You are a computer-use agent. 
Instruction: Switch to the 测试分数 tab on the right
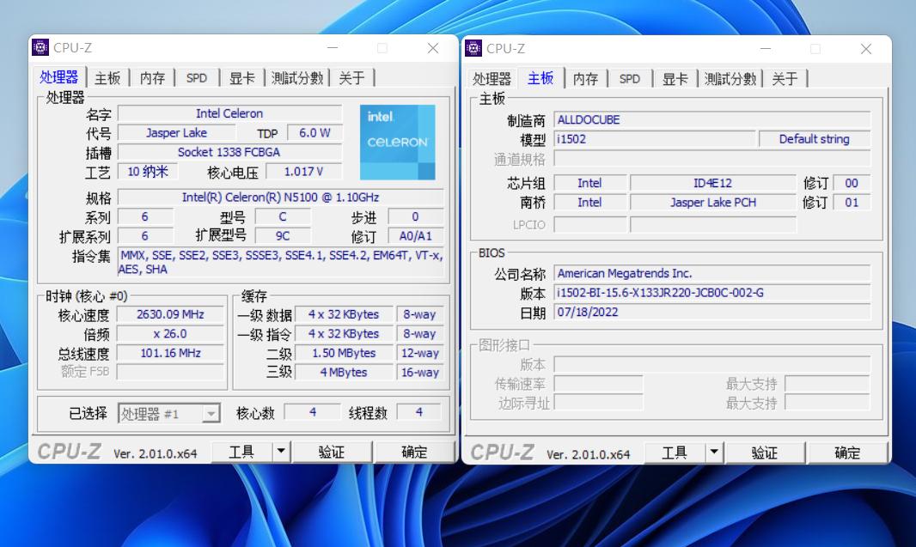(730, 78)
